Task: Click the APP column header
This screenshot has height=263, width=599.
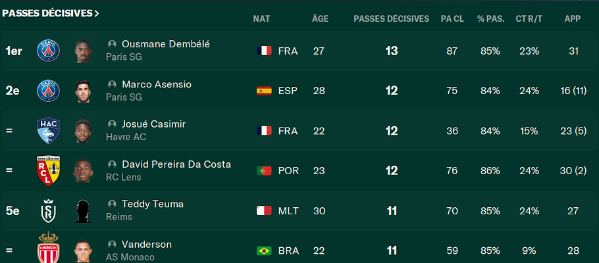Action: [x=572, y=18]
